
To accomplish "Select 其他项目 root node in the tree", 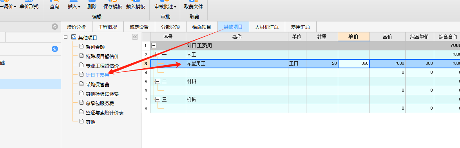I will (87, 37).
